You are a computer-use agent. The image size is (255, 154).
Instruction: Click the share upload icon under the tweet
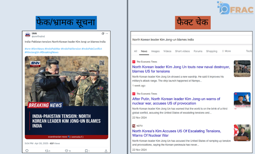click(x=106, y=151)
